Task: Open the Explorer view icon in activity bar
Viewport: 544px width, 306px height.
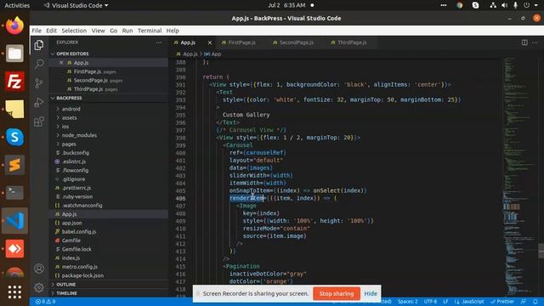Action: (x=39, y=45)
